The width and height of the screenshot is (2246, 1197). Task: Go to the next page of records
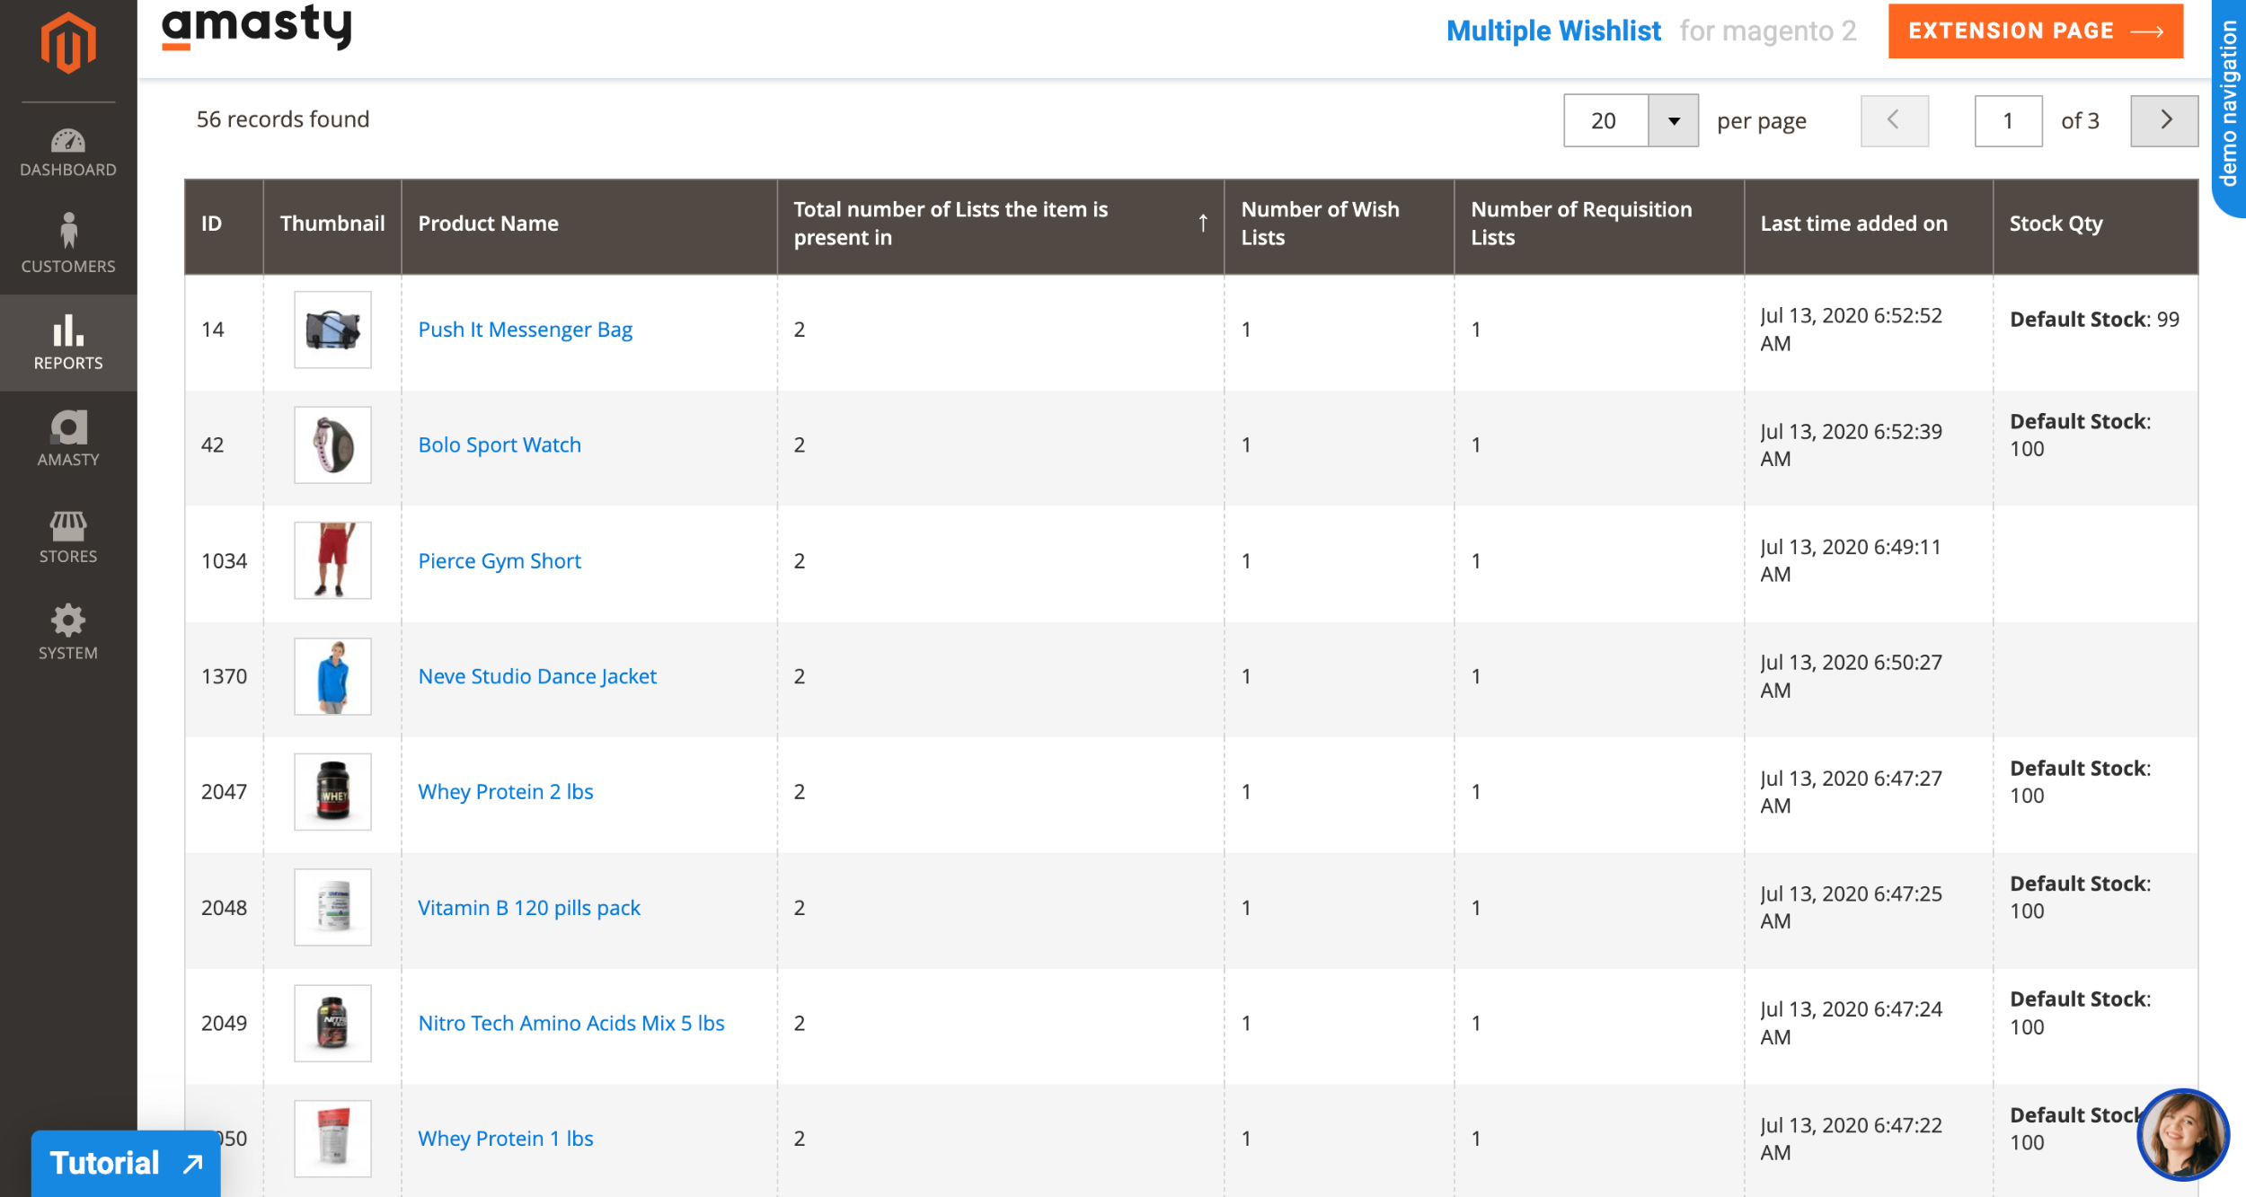[2164, 119]
